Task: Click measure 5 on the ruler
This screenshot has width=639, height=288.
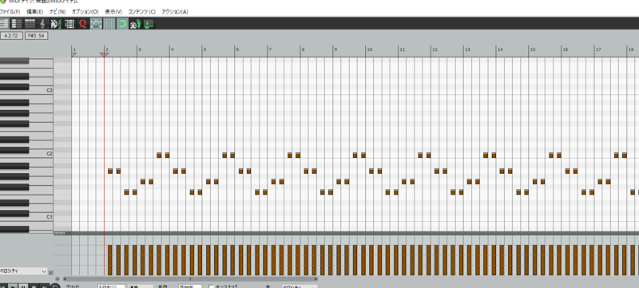Action: (204, 49)
